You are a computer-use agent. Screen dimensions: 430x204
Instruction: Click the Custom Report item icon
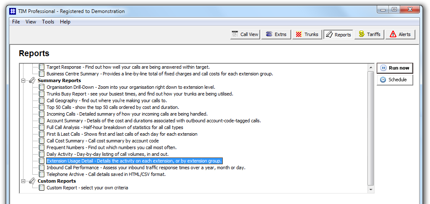click(42, 188)
